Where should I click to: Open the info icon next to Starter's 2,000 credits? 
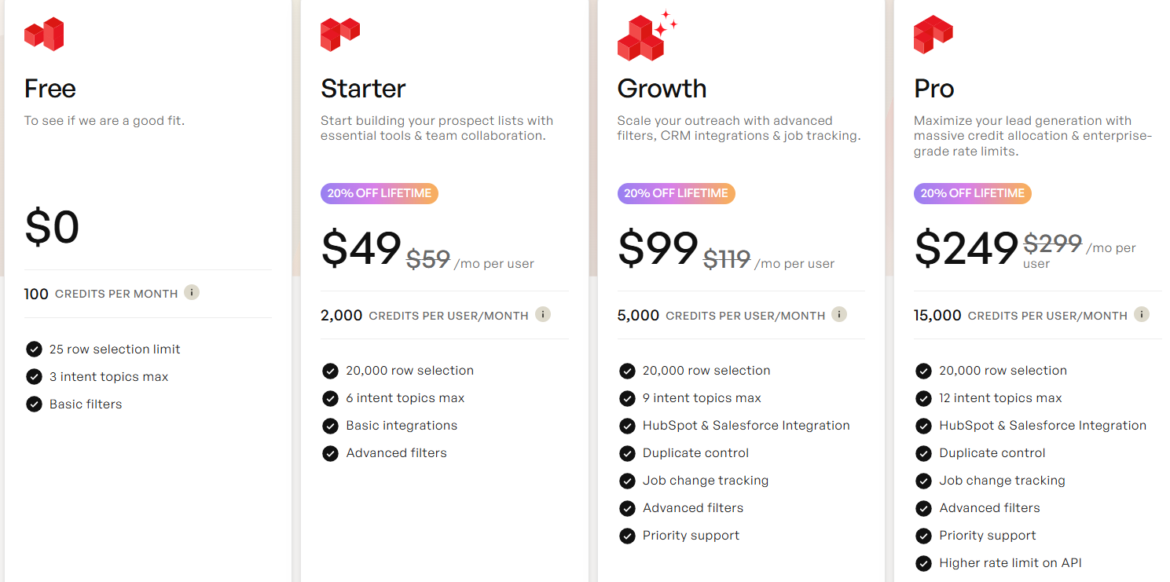[x=542, y=313]
